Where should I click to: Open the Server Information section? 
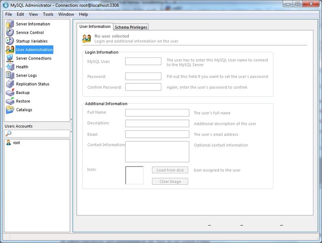pyautogui.click(x=33, y=24)
